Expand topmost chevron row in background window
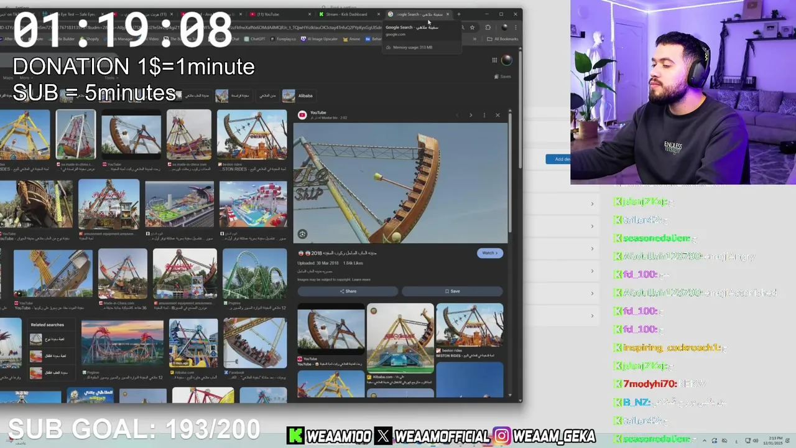 click(x=592, y=203)
